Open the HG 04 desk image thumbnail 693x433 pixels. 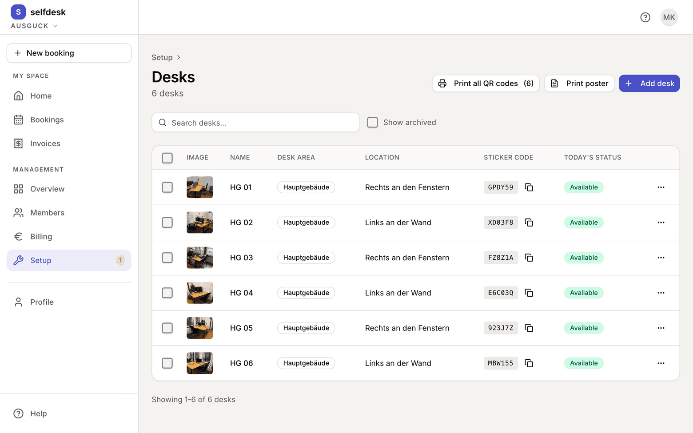pos(199,293)
